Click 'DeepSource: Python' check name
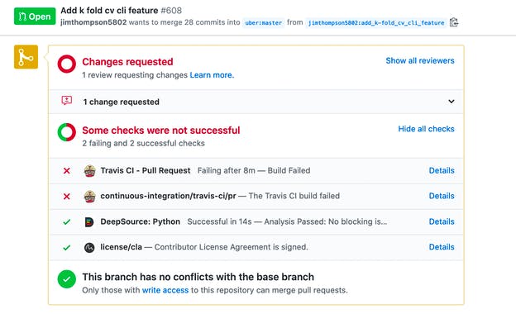The width and height of the screenshot is (516, 314). pyautogui.click(x=141, y=221)
